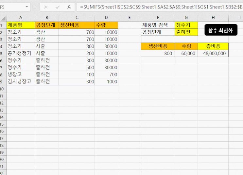Screen dimensions: 243x175
Task: Click the 수량 header in the result table
Action: (186, 46)
